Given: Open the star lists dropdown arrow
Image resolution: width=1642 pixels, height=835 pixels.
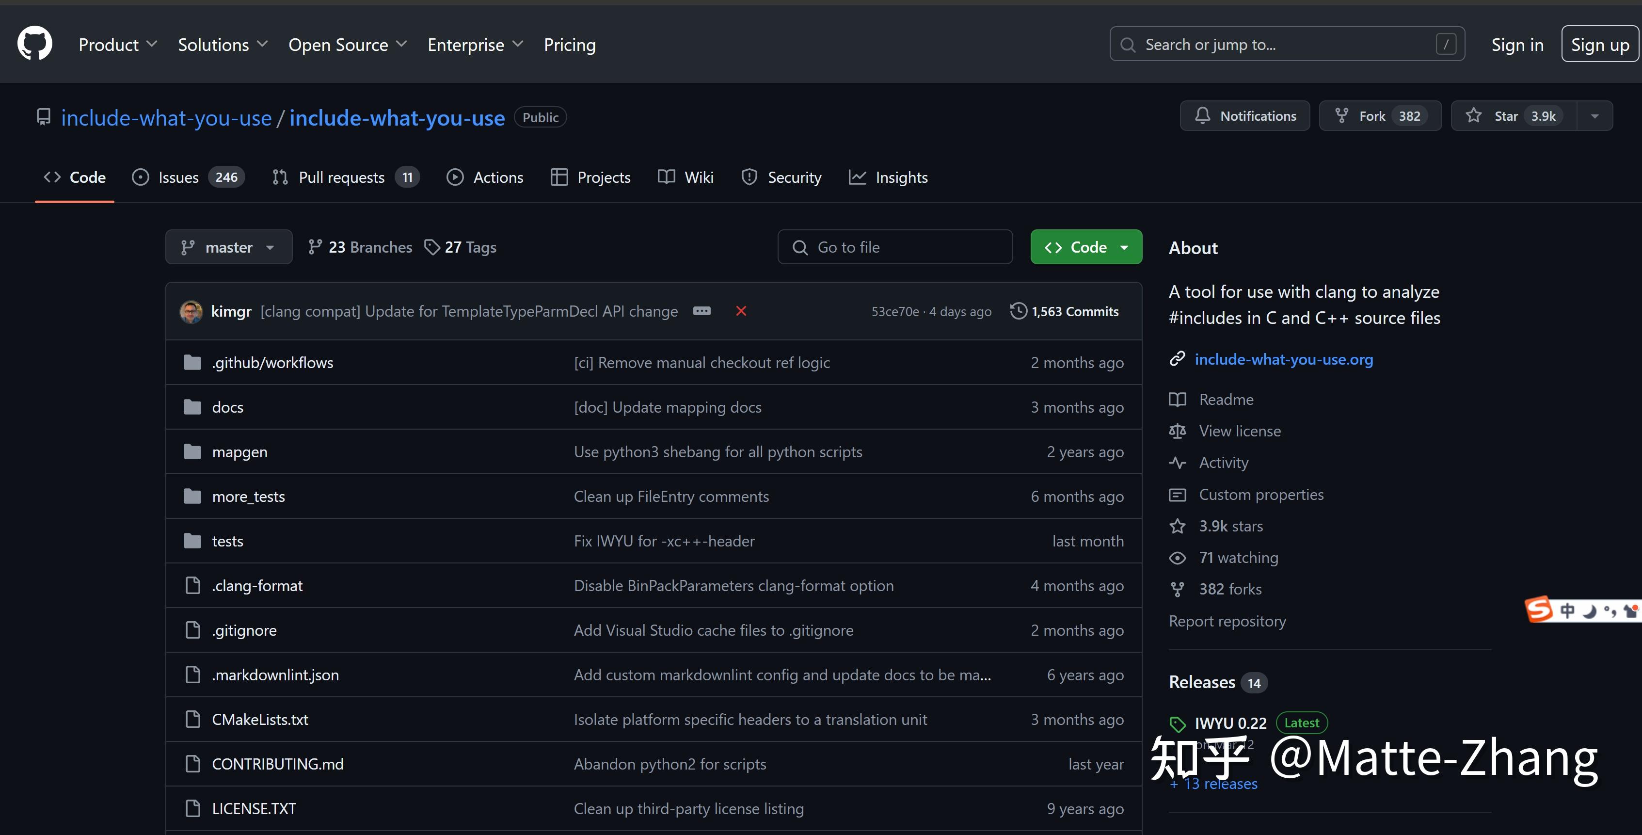Looking at the screenshot, I should 1595,116.
